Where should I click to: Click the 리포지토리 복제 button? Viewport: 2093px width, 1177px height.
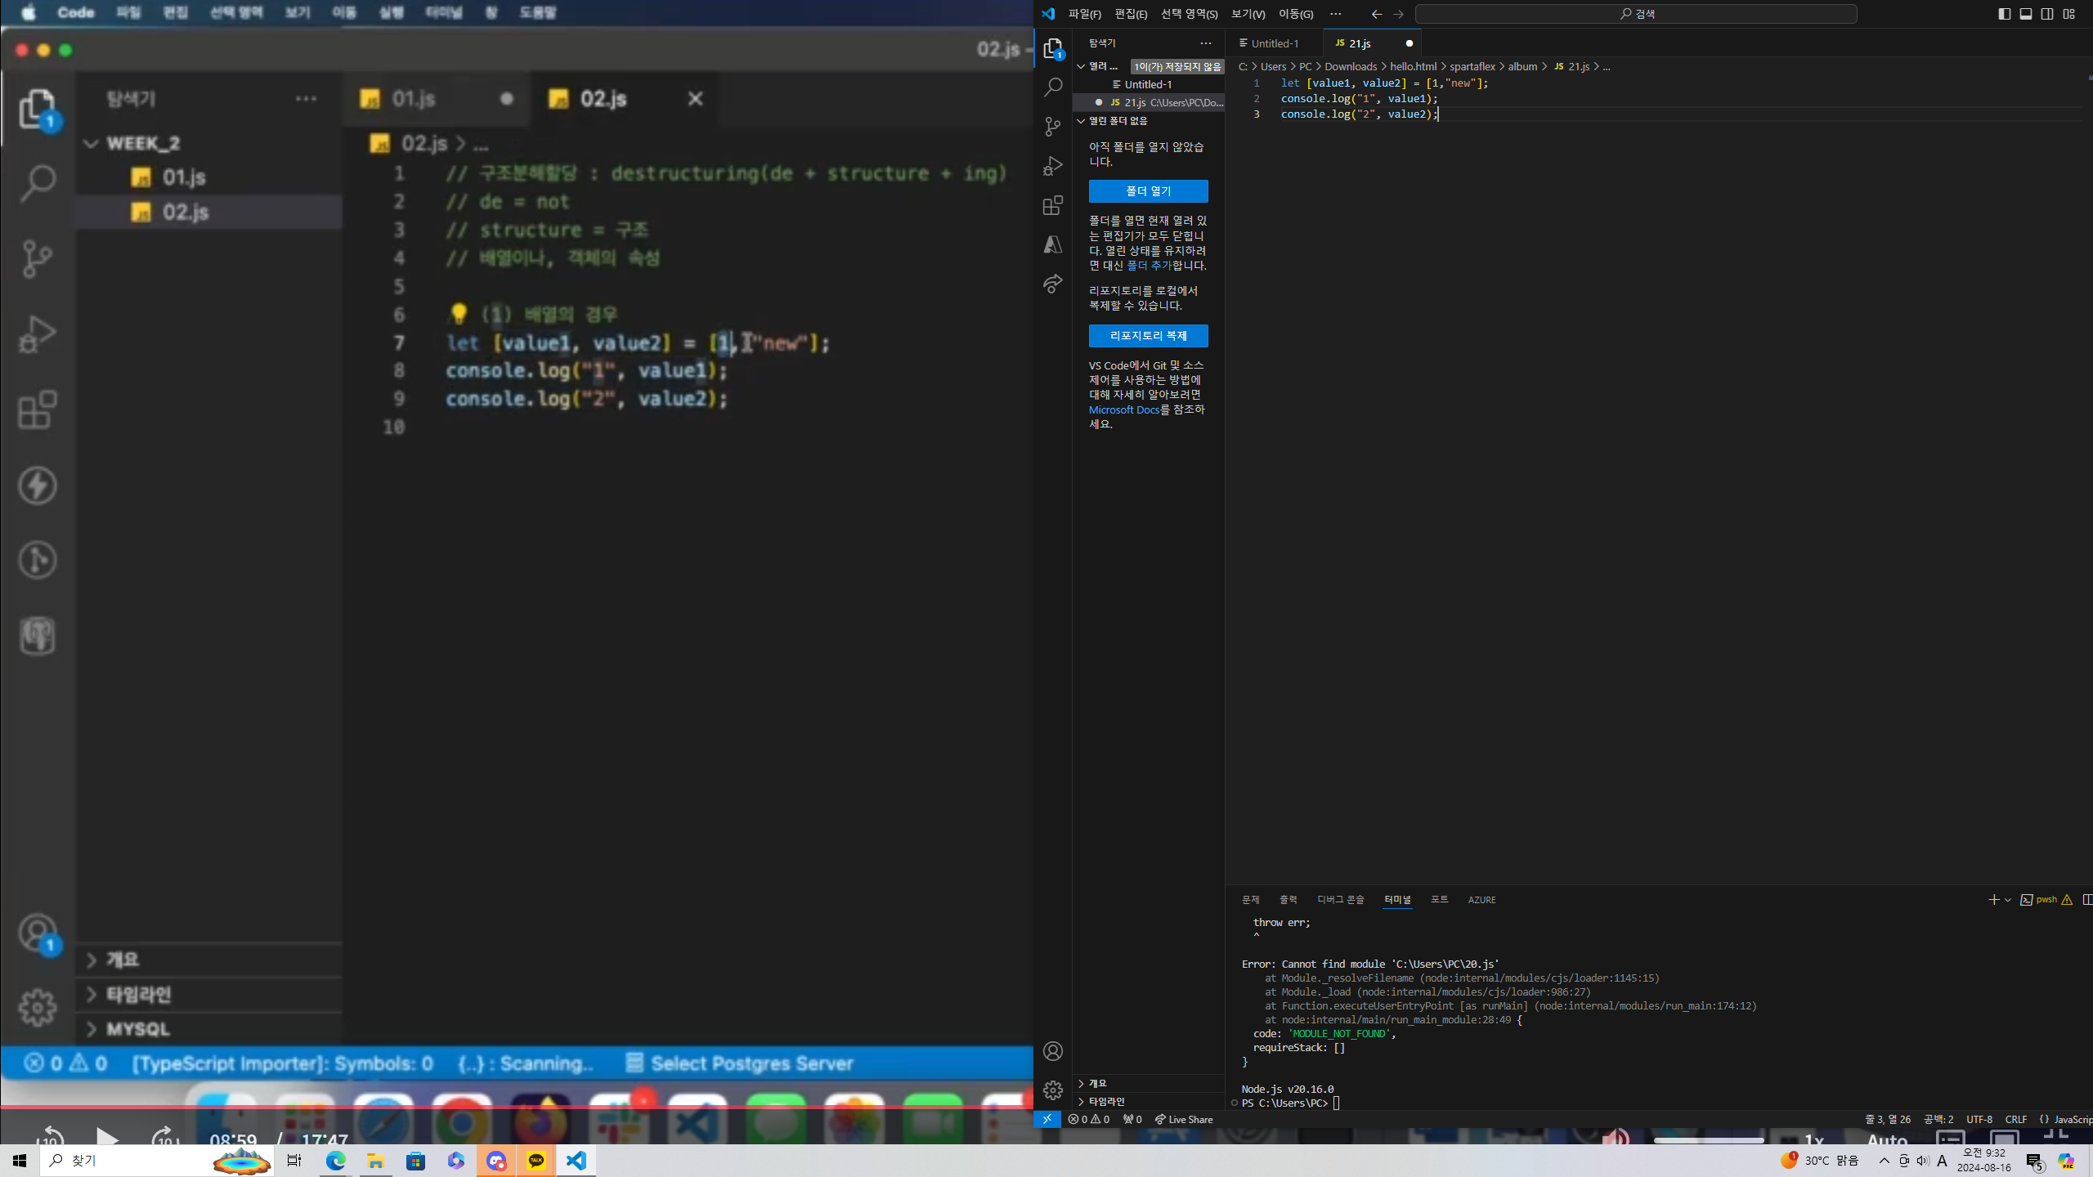coord(1148,336)
